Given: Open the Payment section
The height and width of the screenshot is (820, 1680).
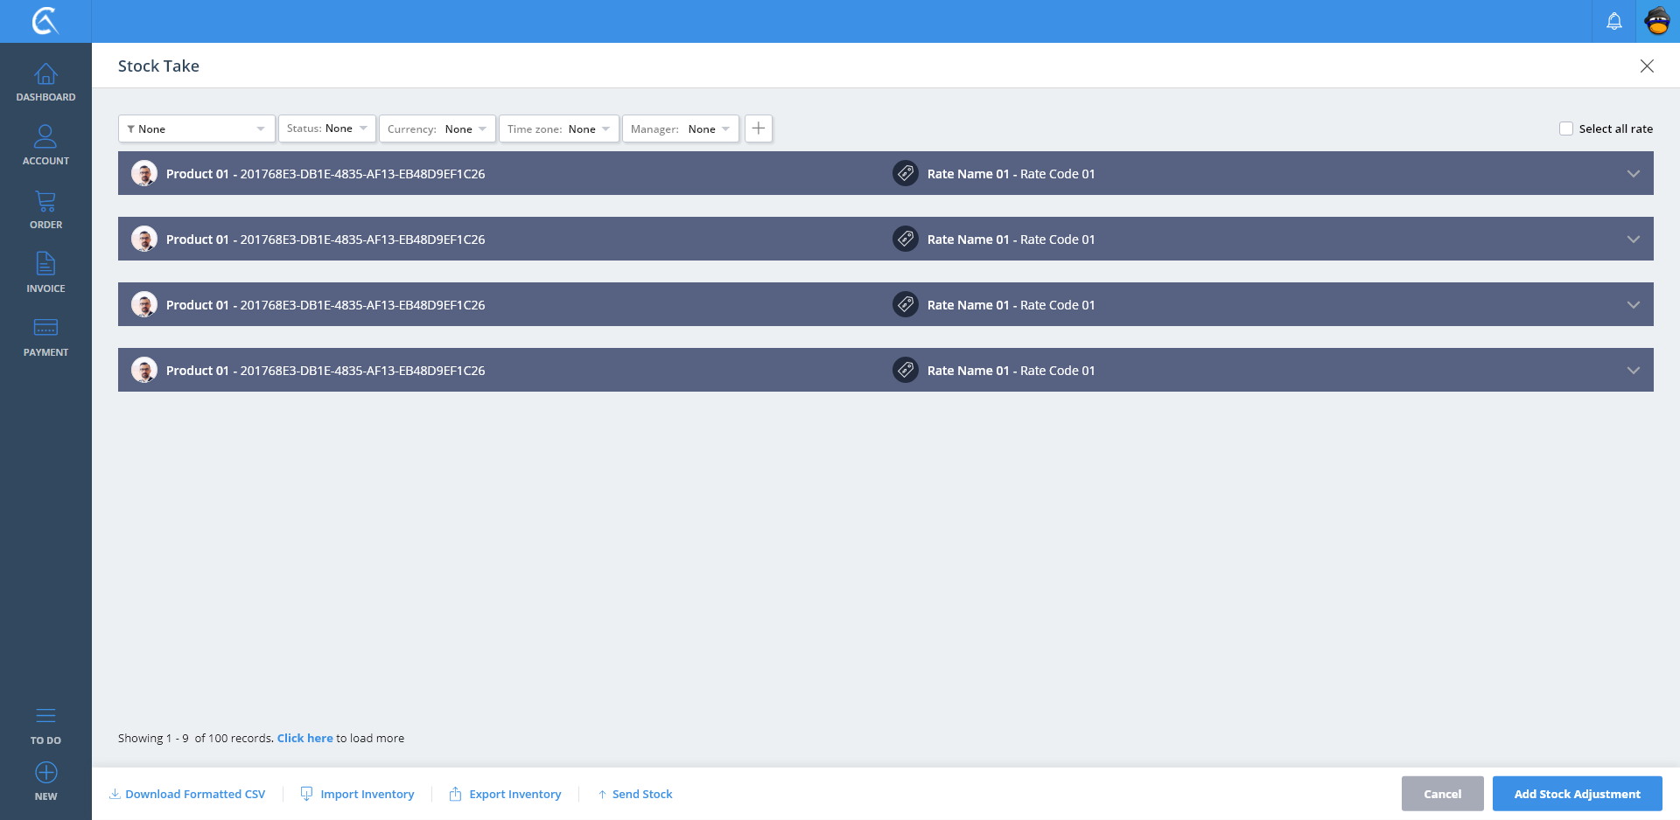Looking at the screenshot, I should [x=45, y=337].
